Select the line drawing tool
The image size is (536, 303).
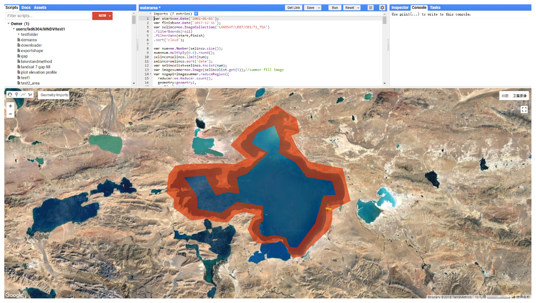(x=23, y=95)
